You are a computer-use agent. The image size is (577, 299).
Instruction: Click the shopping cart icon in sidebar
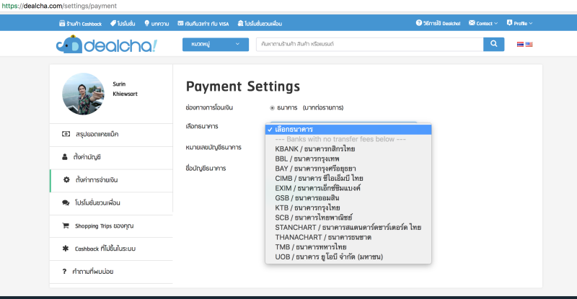coord(66,226)
